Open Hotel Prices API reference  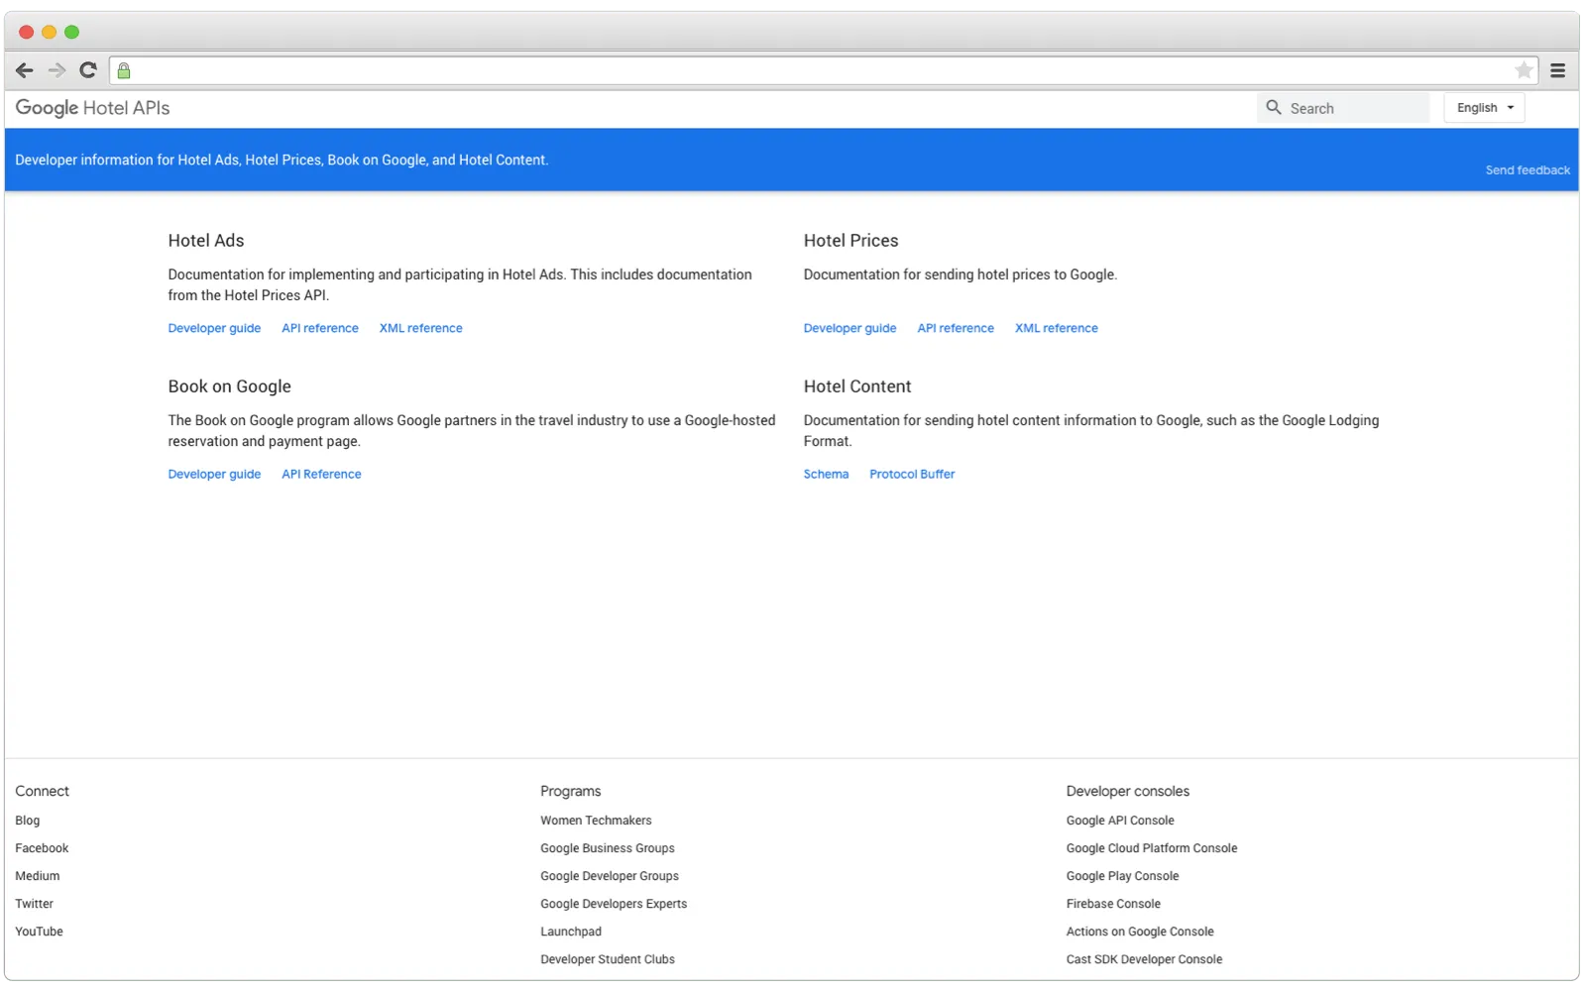tap(956, 328)
